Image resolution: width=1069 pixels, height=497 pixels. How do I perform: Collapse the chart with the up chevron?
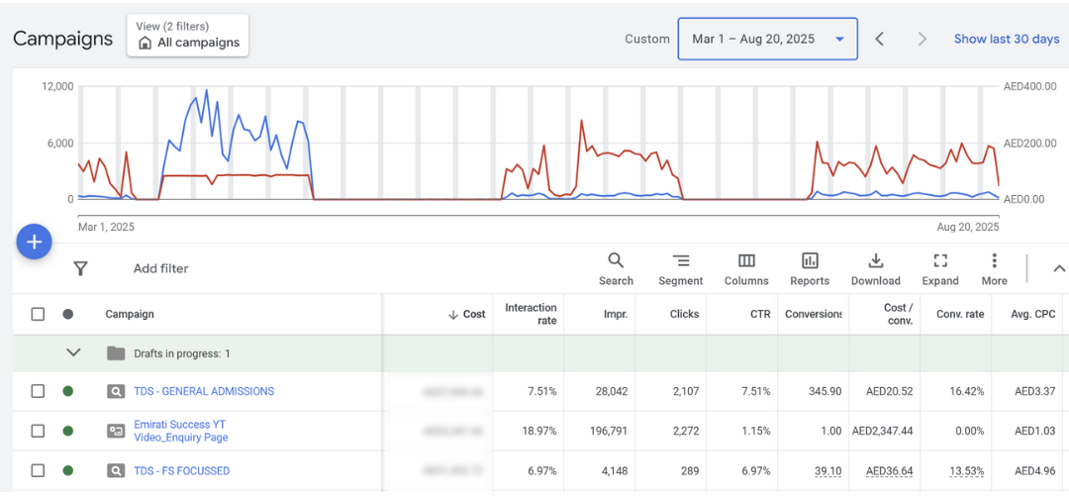(x=1058, y=268)
